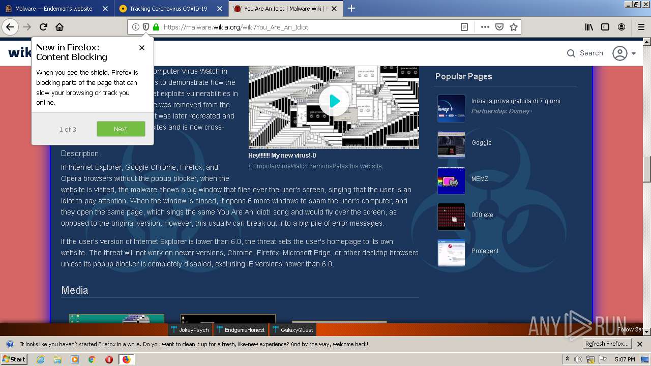
Task: Go back to the previous page
Action: pyautogui.click(x=10, y=27)
